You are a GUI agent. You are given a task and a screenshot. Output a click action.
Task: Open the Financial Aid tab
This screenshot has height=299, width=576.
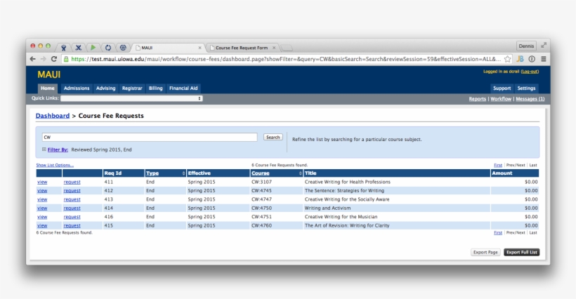pos(183,88)
